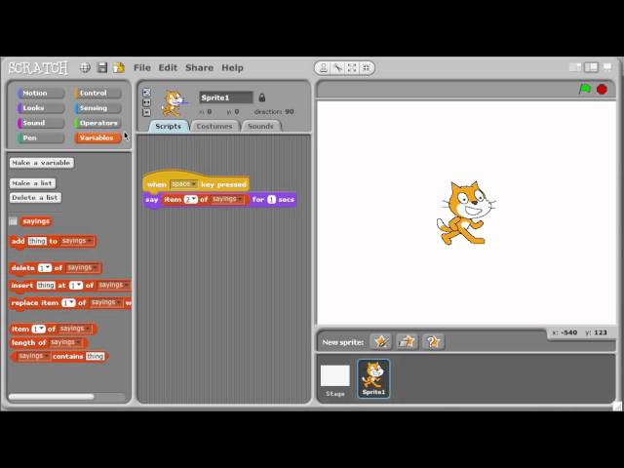Click the sayings reporter block in palette
624x468 pixels.
click(36, 221)
